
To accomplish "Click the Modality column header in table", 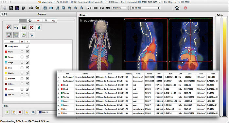I will click(x=129, y=74).
